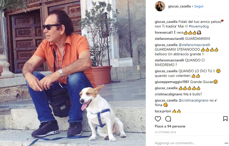Image resolution: width=229 pixels, height=146 pixels.
Task: Open the giucas_casella profile picture avatar
Action: point(160,6)
